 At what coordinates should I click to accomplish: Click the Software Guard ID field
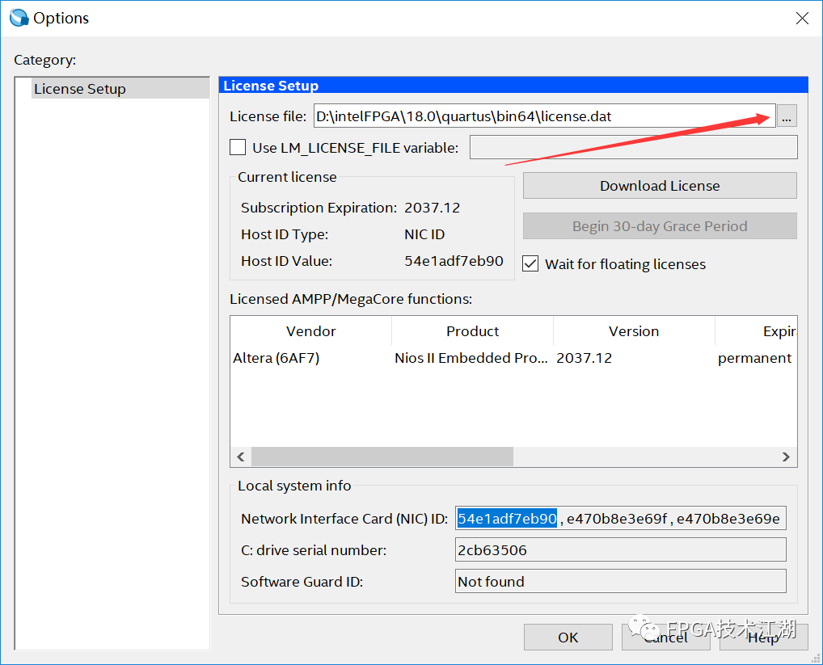point(620,581)
